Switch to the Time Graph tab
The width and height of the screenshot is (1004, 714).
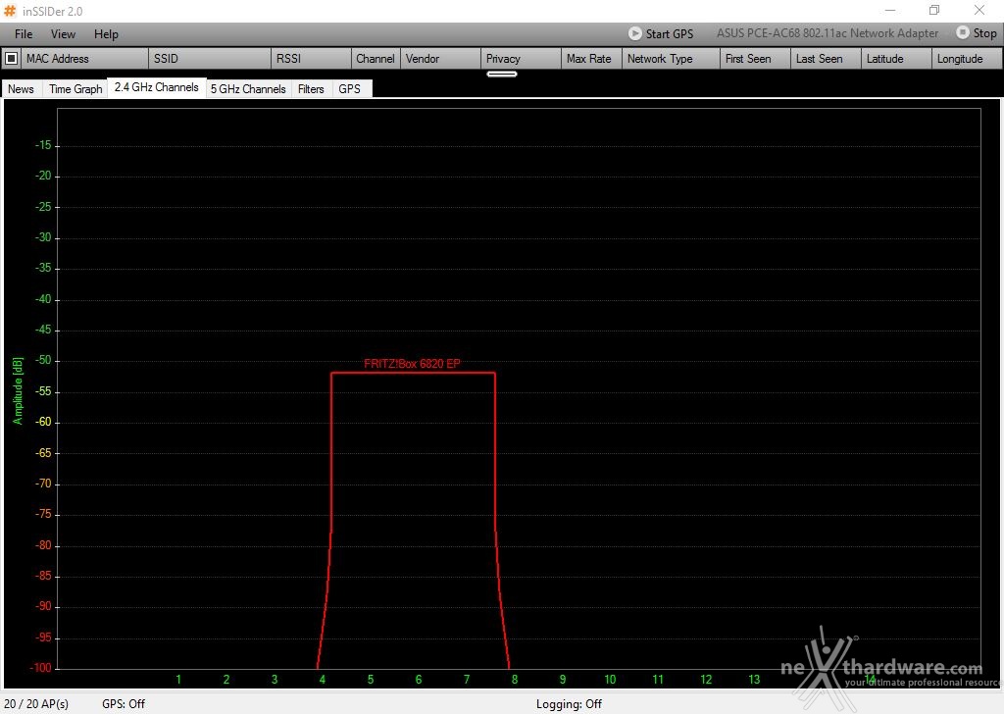coord(75,89)
